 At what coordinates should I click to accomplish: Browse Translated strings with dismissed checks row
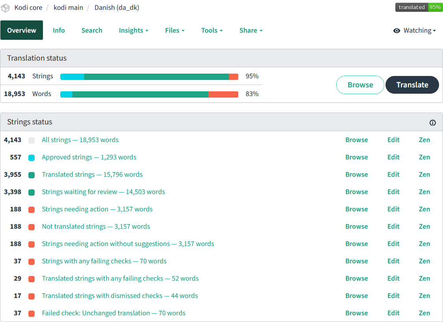356,296
